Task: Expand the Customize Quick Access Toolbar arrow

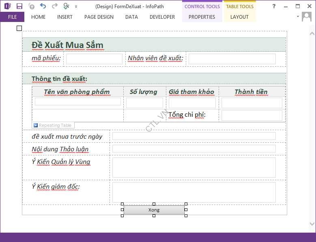Action: [x=76, y=7]
